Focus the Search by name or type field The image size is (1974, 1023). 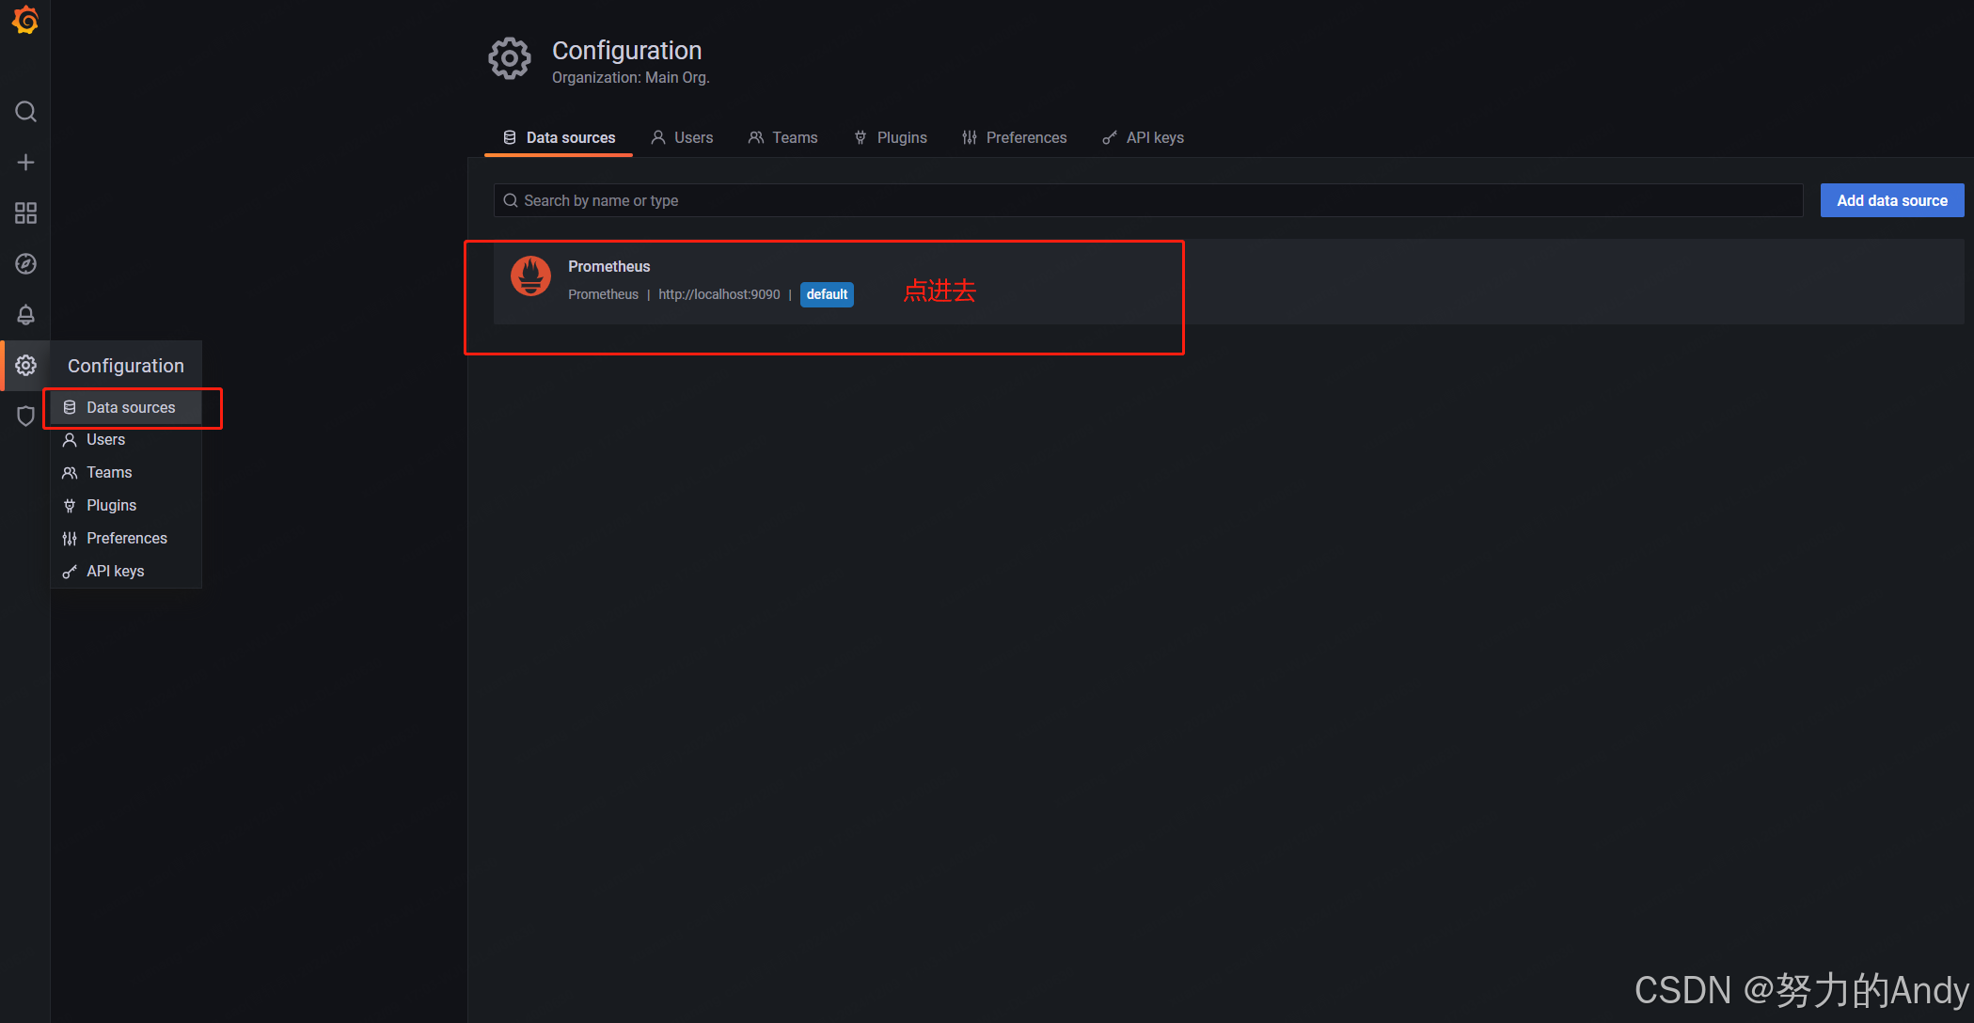tap(1147, 200)
